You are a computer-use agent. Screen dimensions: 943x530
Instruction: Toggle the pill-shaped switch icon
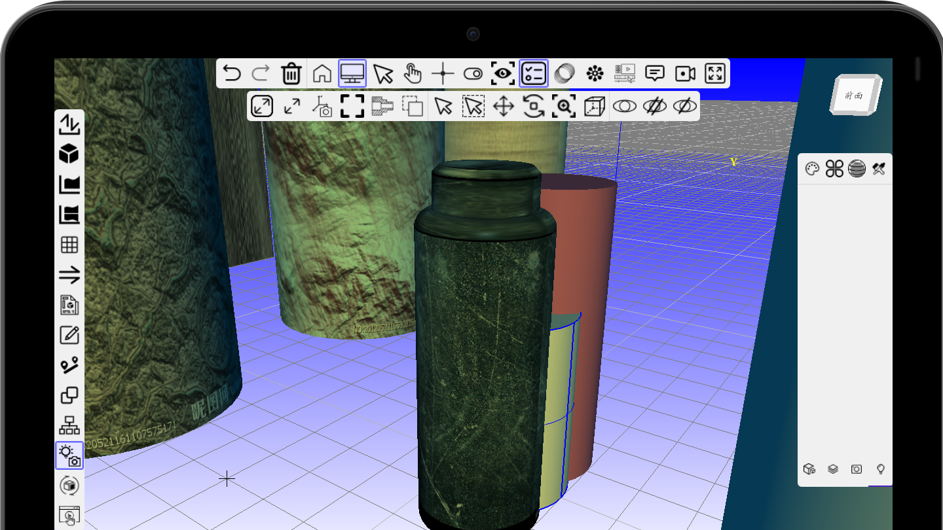pos(473,73)
